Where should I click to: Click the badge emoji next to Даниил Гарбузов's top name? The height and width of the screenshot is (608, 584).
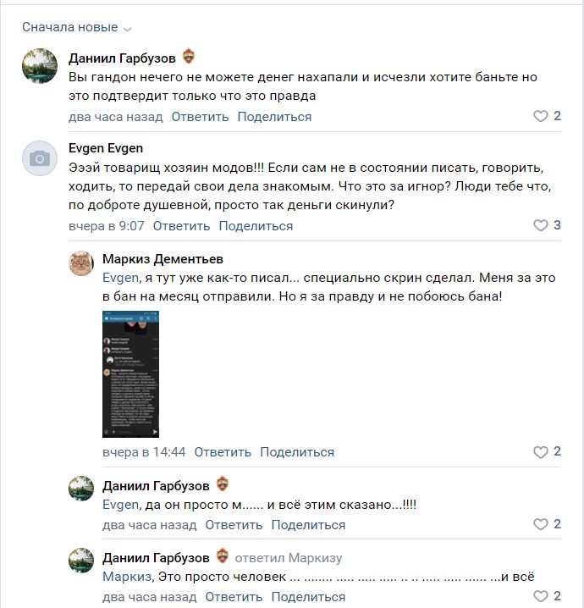(x=189, y=56)
